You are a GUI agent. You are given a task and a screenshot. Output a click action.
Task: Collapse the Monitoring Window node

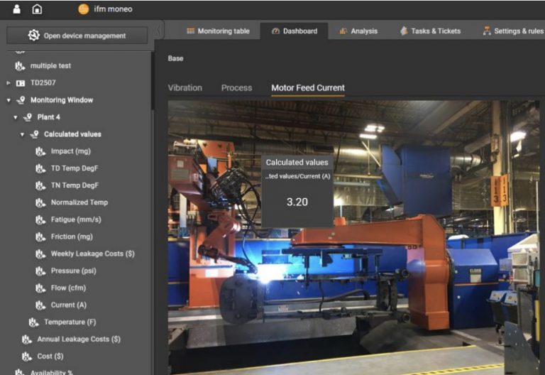coord(9,100)
